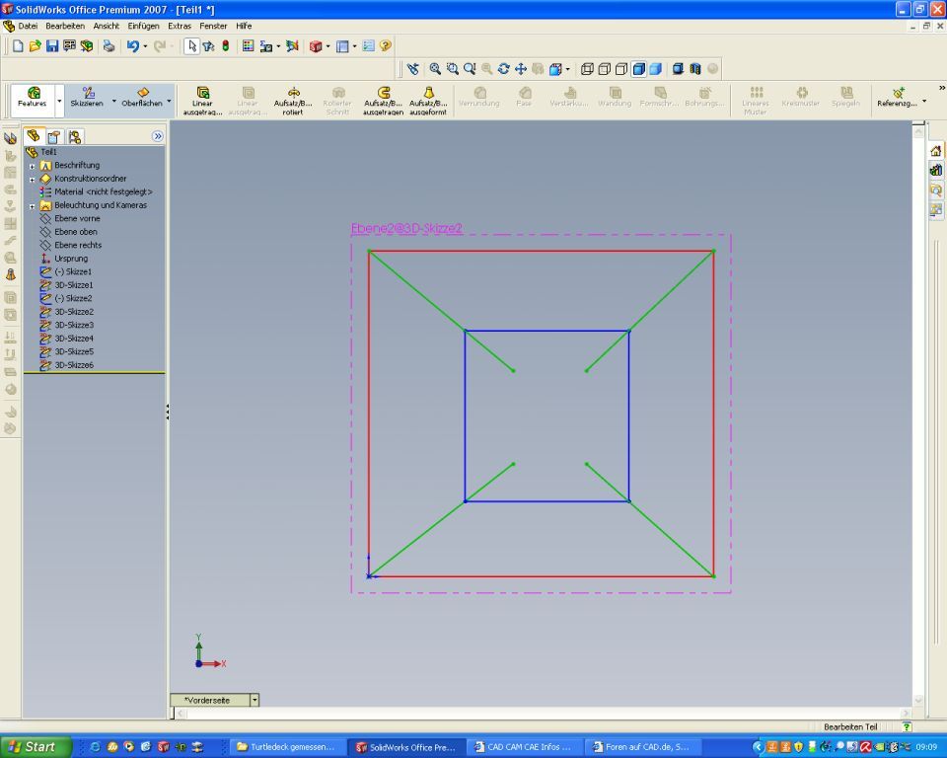This screenshot has width=947, height=758.
Task: Open the ConfigurationManager tab
Action: click(75, 136)
